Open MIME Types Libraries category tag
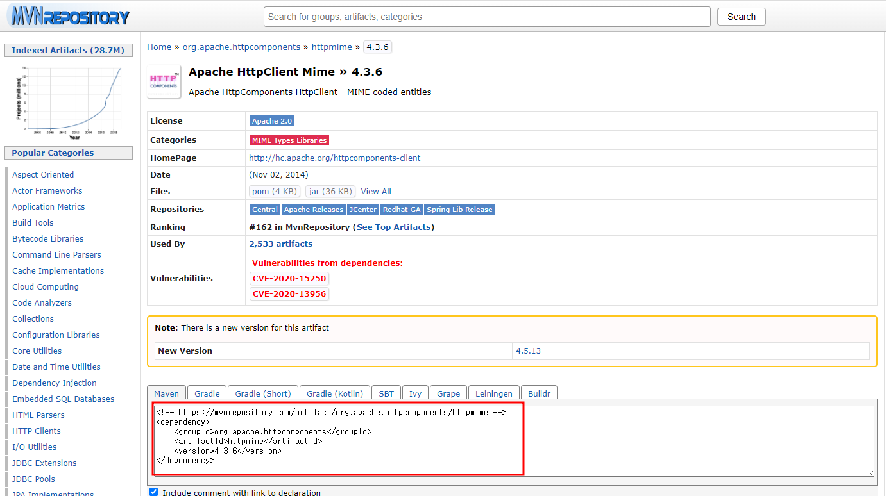The height and width of the screenshot is (496, 886). (289, 140)
